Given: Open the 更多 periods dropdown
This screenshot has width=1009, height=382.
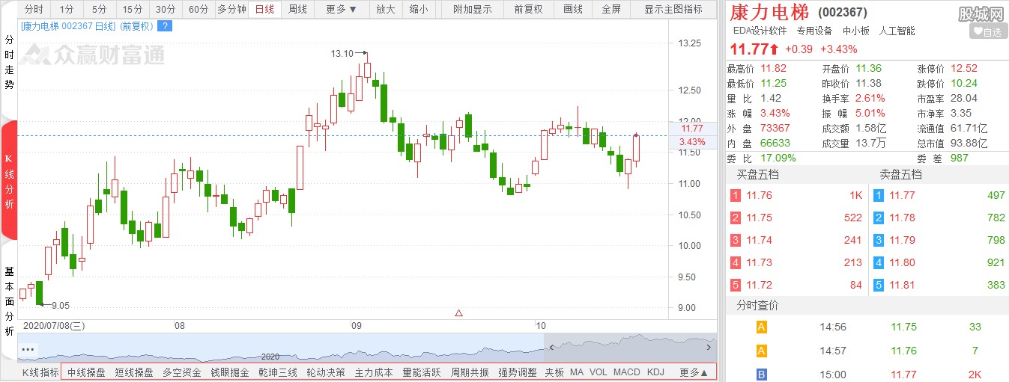Looking at the screenshot, I should tap(342, 10).
